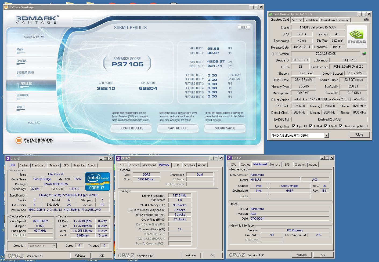This screenshot has height=262, width=379.
Task: Click the BIOS Version field in GPU-Z
Action: (325, 54)
